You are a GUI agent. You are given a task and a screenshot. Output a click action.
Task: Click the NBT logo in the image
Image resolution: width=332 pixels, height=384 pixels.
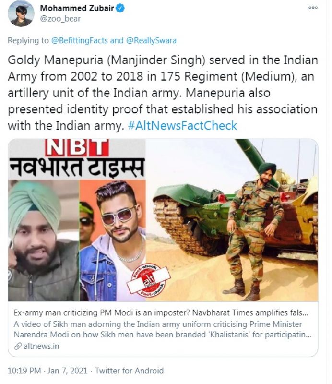coord(77,147)
